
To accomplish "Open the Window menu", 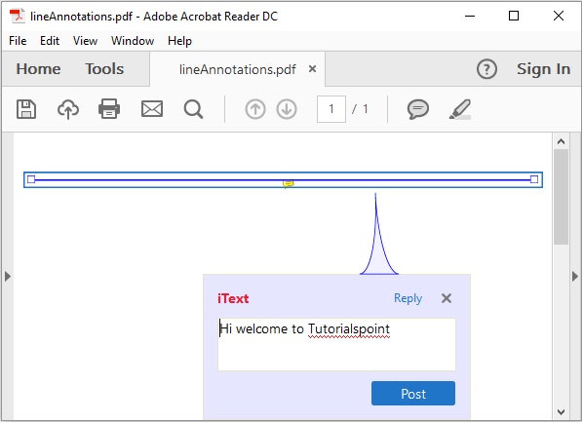I will [x=133, y=41].
